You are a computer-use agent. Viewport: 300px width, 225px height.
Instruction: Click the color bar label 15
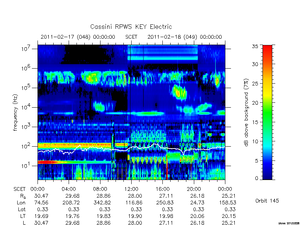point(255,122)
